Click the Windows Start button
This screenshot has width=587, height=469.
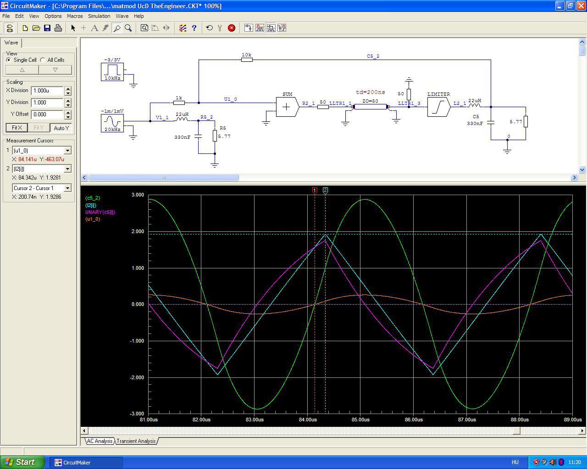click(22, 462)
